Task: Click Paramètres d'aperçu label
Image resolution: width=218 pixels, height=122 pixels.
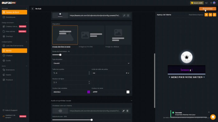Action: coord(196,15)
